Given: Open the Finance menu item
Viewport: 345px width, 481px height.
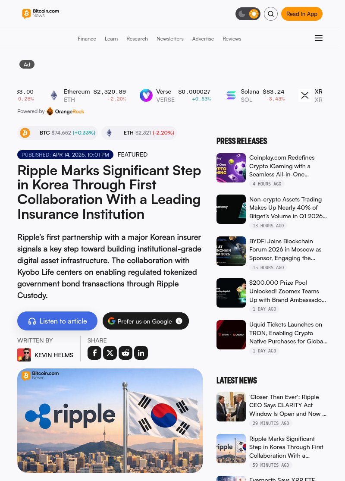Looking at the screenshot, I should click(87, 39).
